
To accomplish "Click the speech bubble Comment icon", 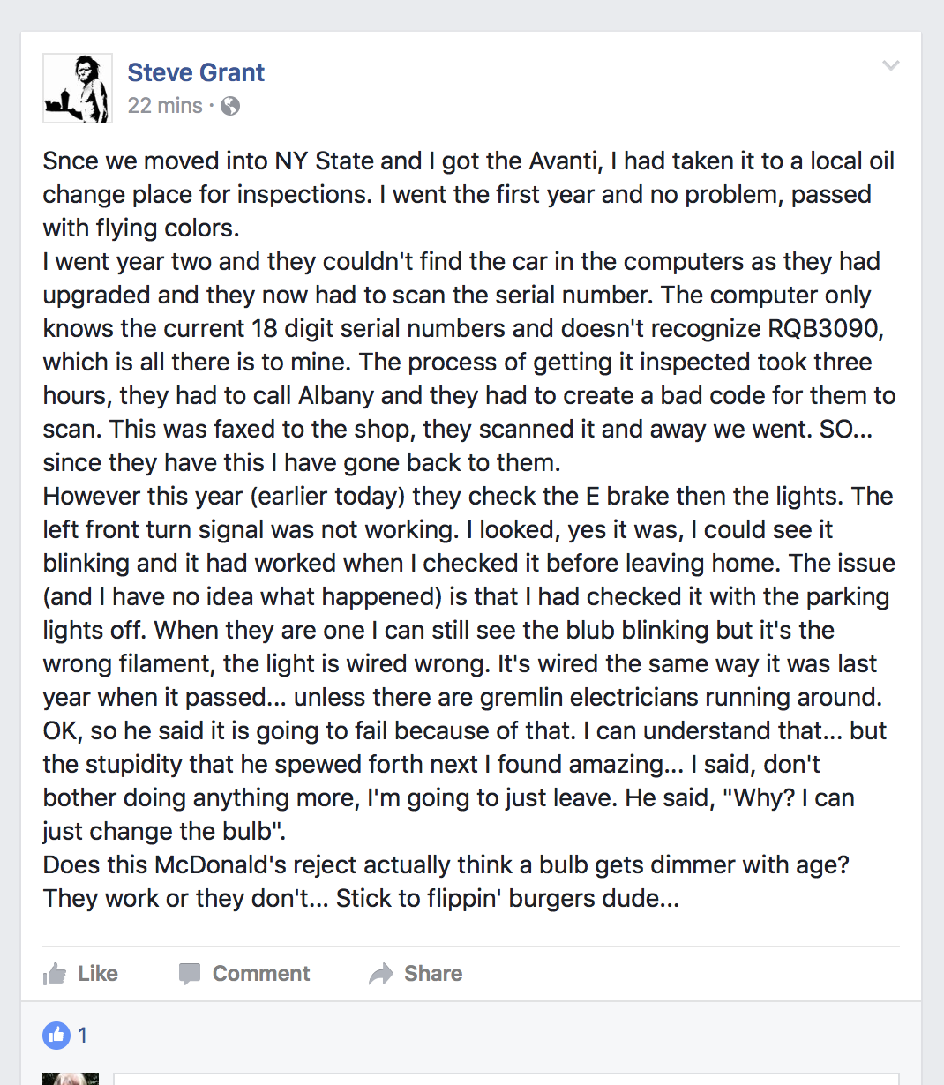I will [x=189, y=974].
